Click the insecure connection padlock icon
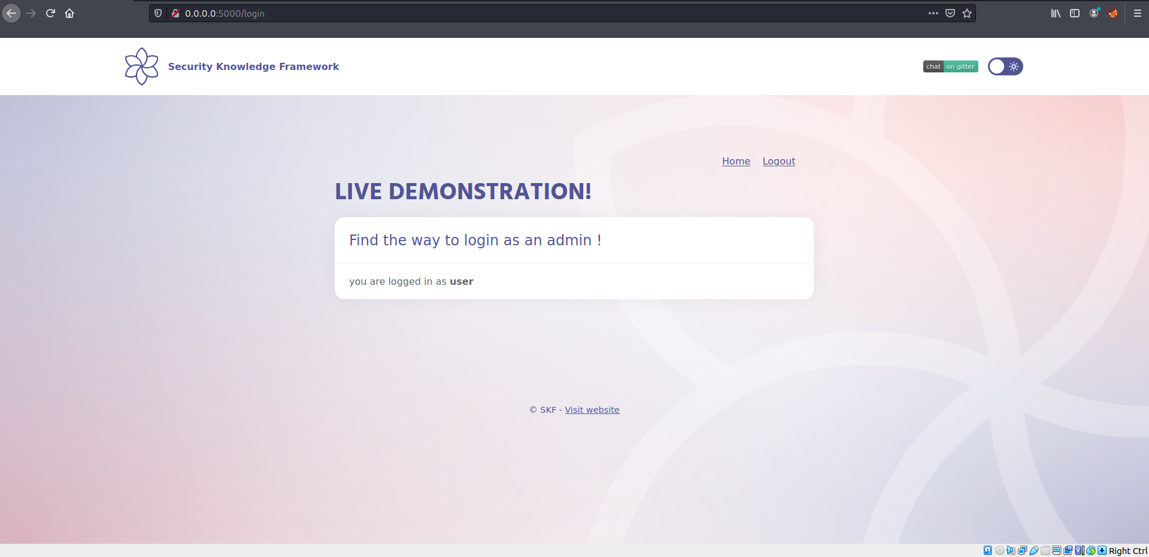This screenshot has width=1149, height=557. pyautogui.click(x=175, y=13)
